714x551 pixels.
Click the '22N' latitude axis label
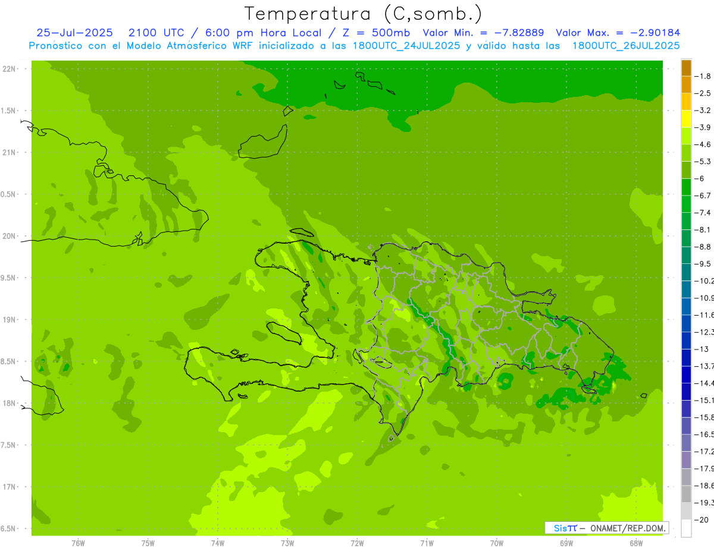(9, 69)
